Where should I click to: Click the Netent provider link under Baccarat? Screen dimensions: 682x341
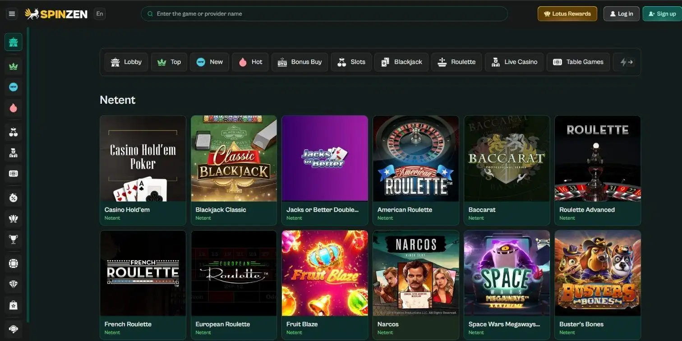click(x=476, y=218)
